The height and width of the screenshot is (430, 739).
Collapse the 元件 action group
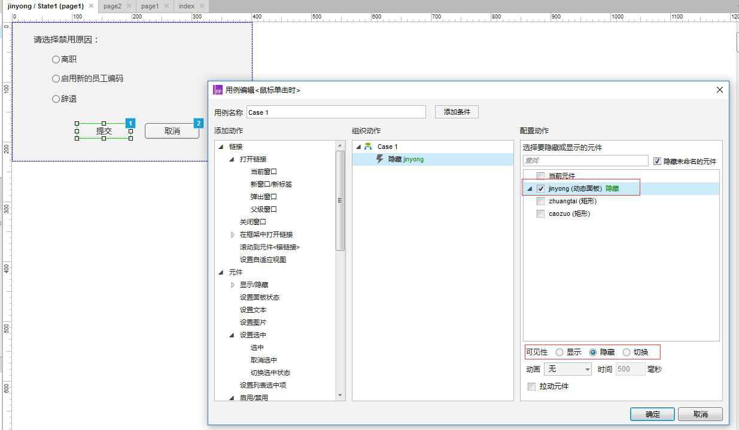point(221,272)
